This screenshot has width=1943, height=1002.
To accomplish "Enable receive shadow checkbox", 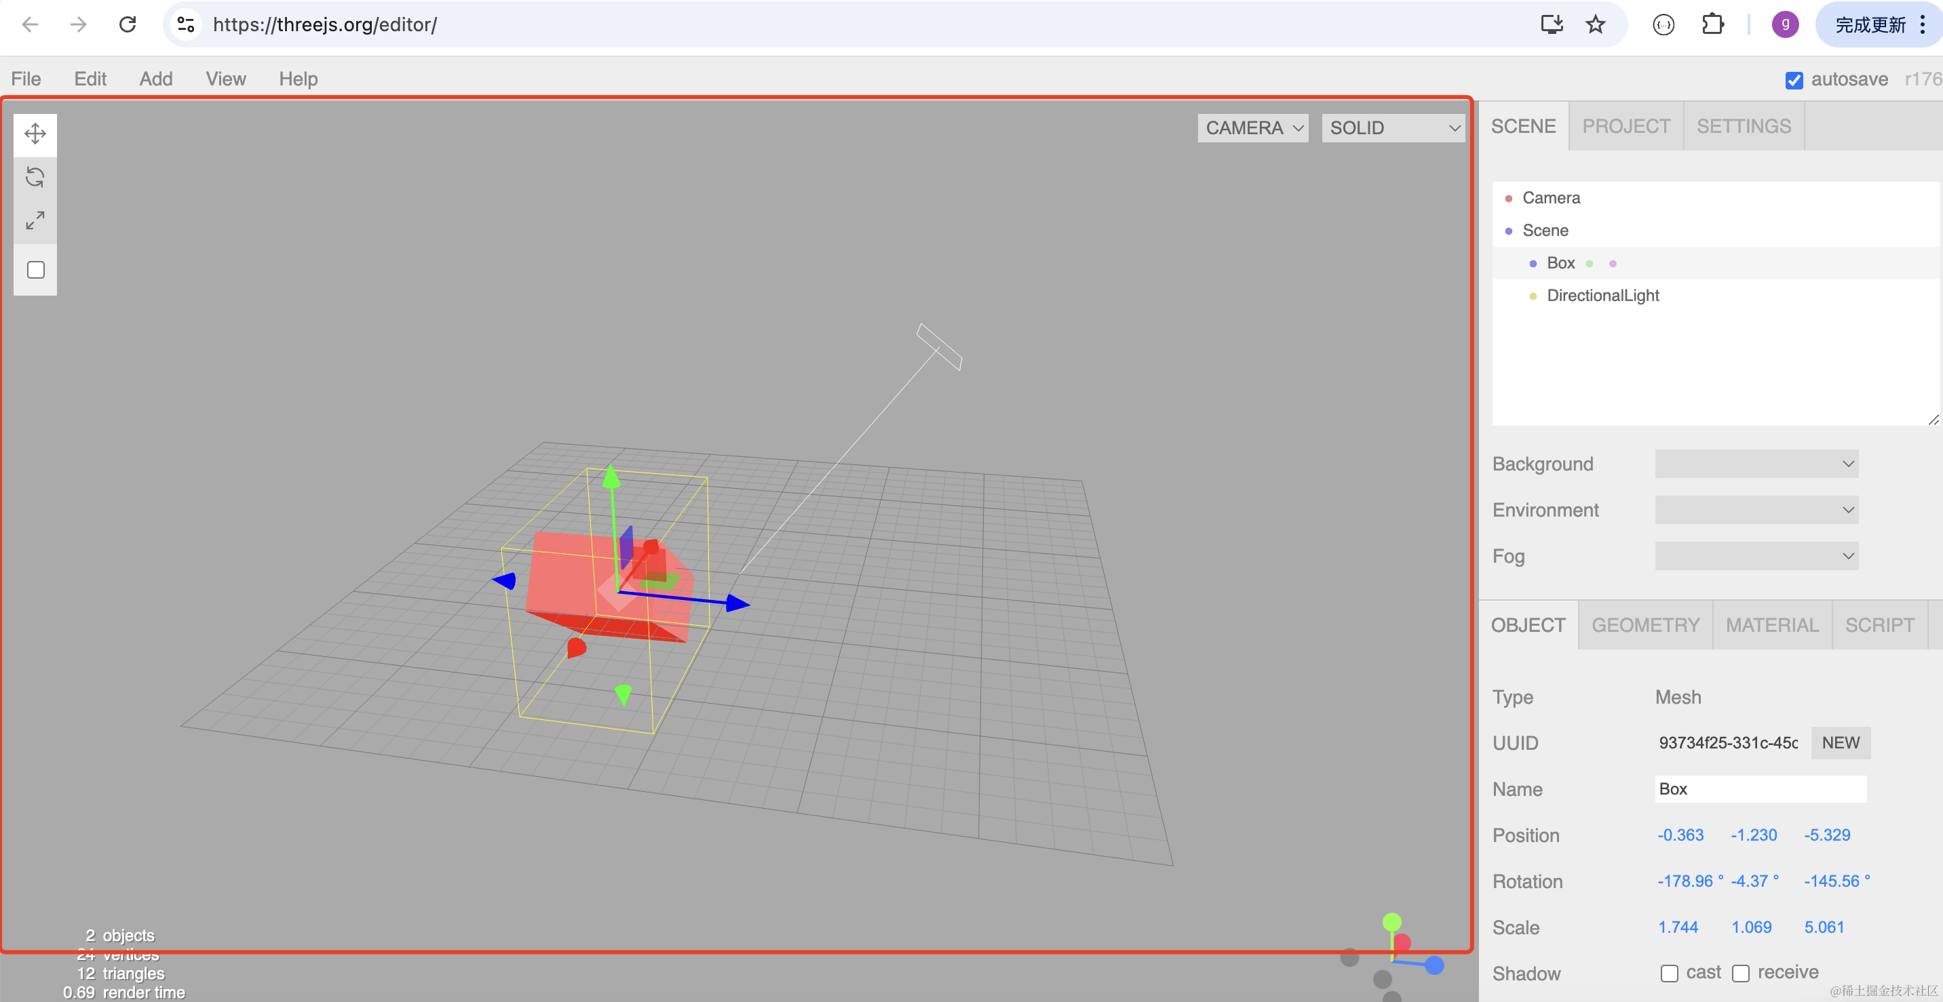I will [1741, 974].
